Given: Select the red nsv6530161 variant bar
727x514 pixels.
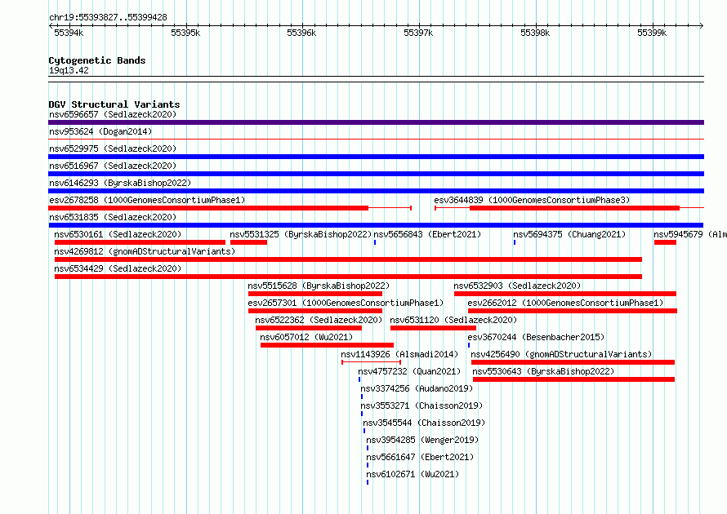Looking at the screenshot, I should click(x=140, y=242).
